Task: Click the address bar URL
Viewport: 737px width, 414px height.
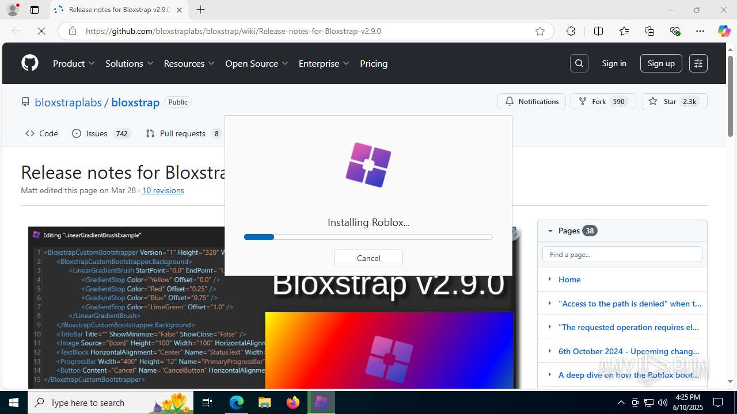Action: [x=233, y=31]
